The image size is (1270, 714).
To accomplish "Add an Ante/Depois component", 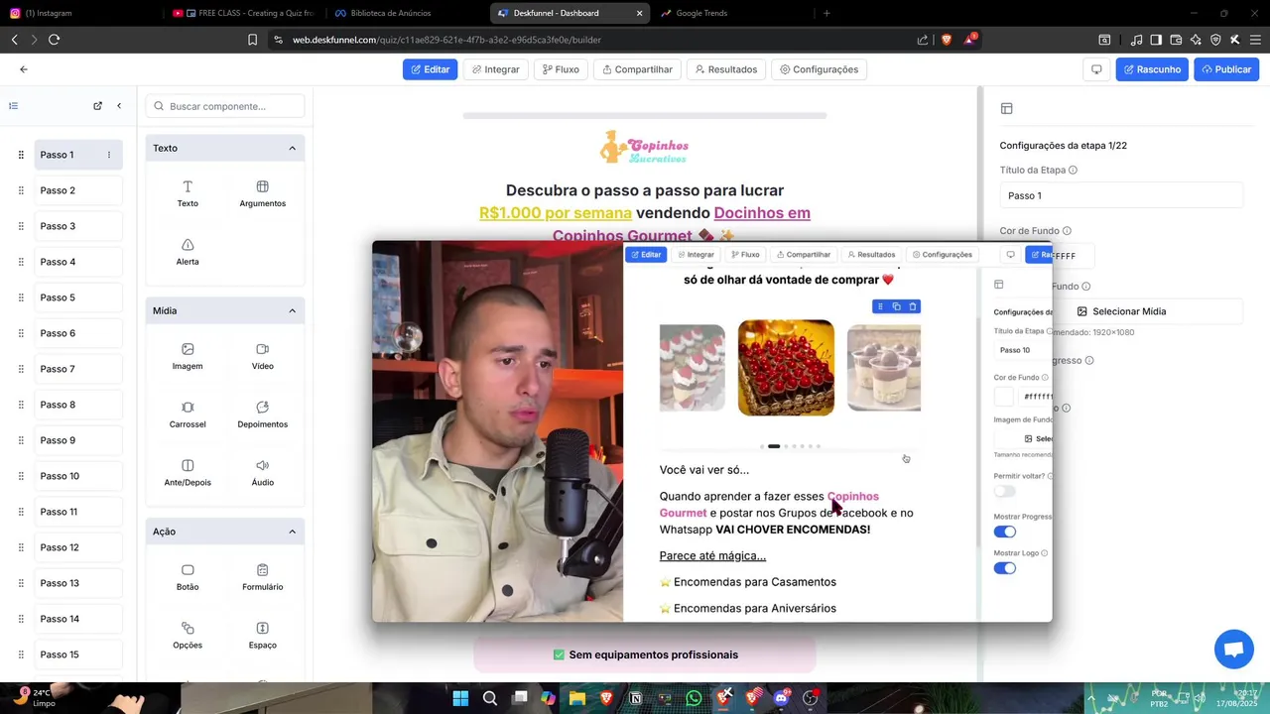I will (188, 473).
